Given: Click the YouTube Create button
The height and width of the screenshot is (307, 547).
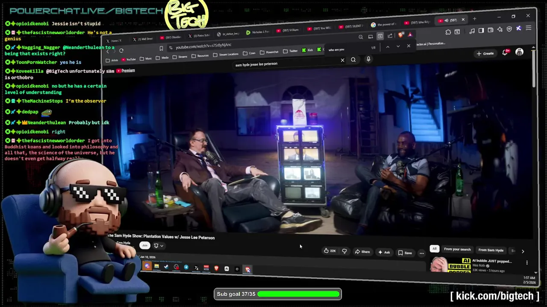Looking at the screenshot, I should click(x=485, y=54).
